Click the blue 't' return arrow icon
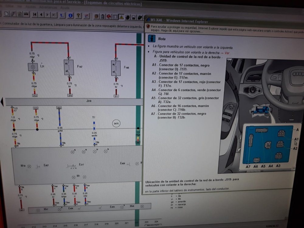Viewport: 304px width, 228px height. tap(62, 15)
